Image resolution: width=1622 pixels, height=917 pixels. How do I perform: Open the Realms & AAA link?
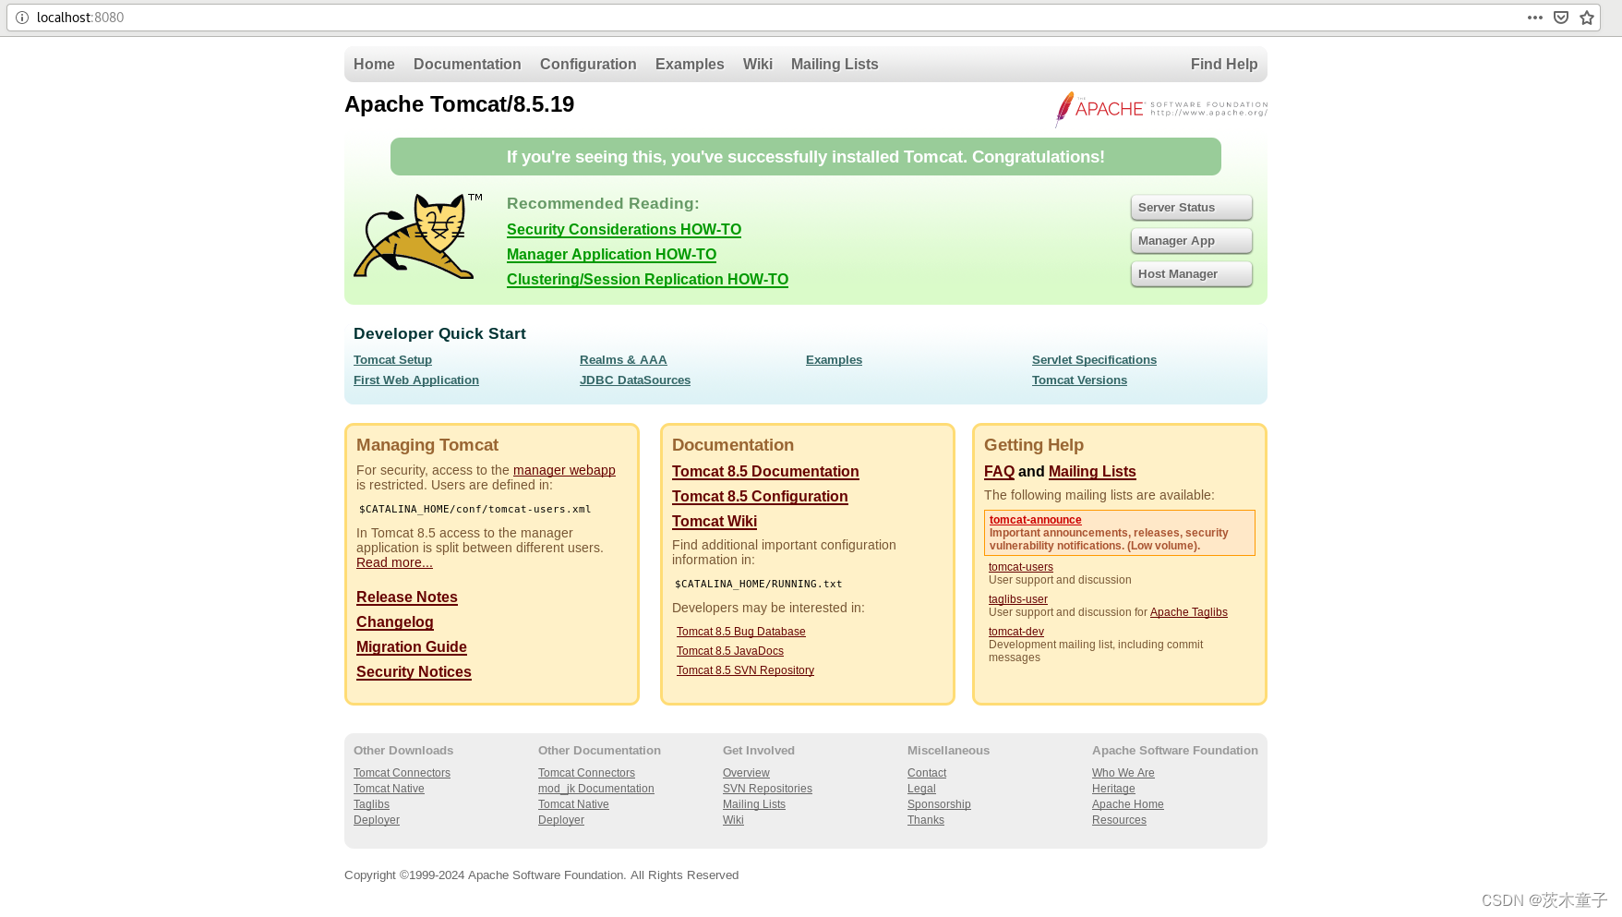[x=623, y=360]
